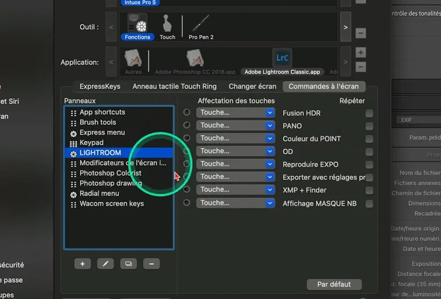Image resolution: width=441 pixels, height=299 pixels.
Task: Delete selected panel with minus button
Action: 151,264
